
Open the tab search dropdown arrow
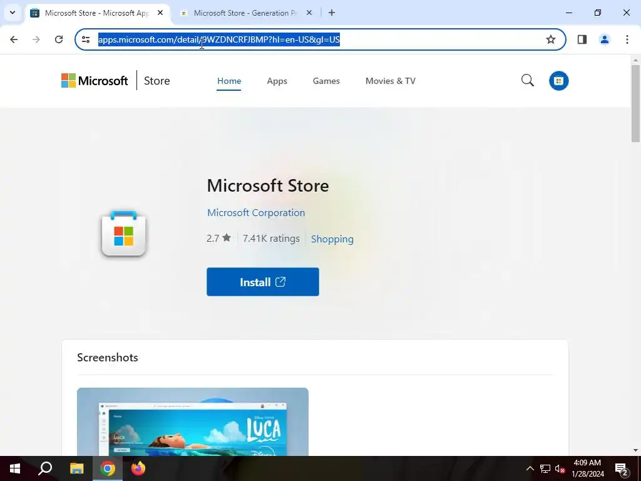pos(13,13)
